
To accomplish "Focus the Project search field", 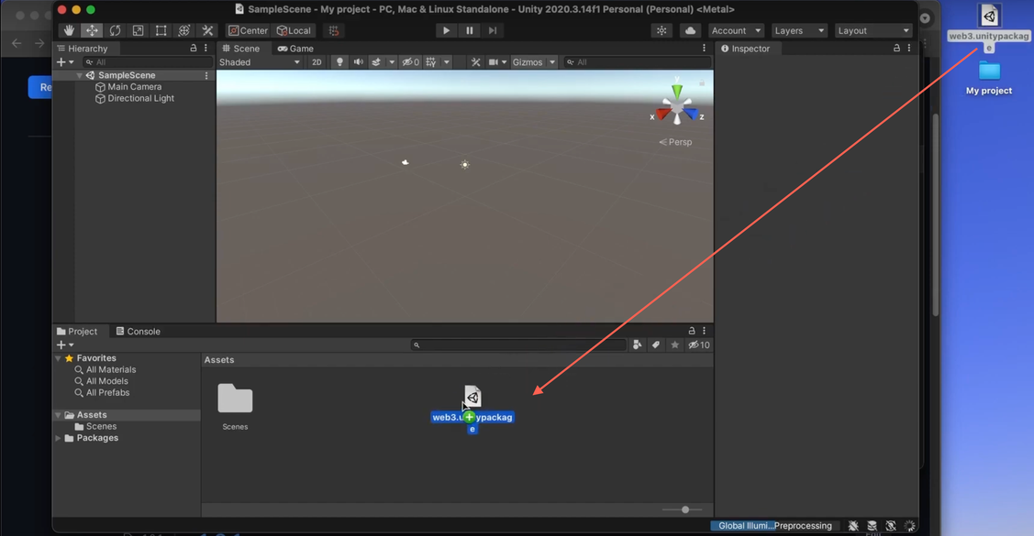I will coord(518,345).
